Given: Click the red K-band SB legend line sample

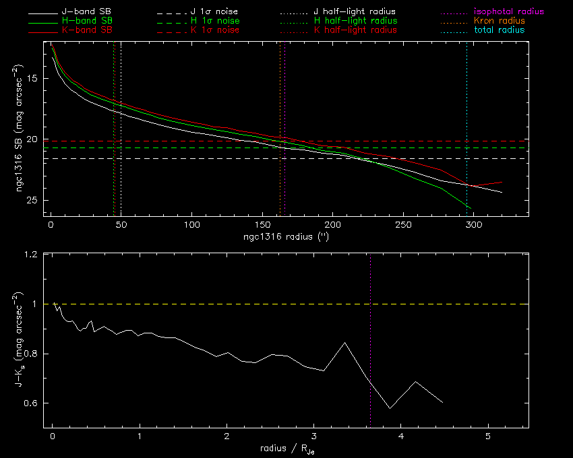Looking at the screenshot, I should [x=43, y=32].
